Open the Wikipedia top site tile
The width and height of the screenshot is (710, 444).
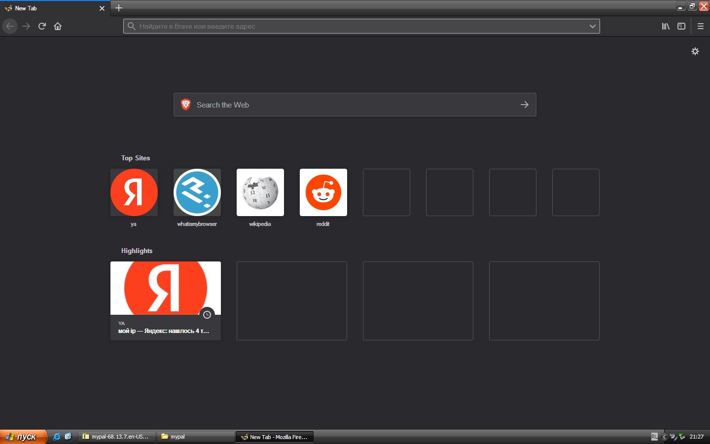click(x=260, y=192)
